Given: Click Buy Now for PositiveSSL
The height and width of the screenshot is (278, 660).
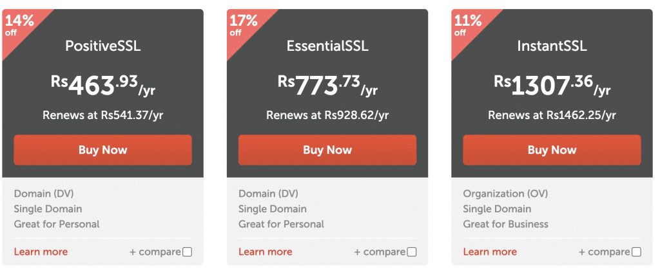Looking at the screenshot, I should [102, 150].
